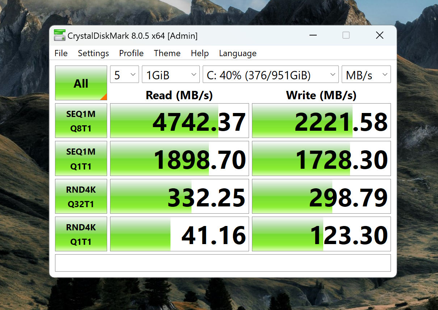Start the RND4K Q1T1 test

click(81, 234)
